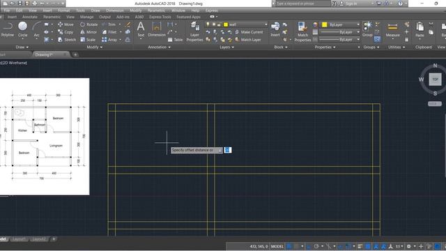
Task: Select the Polyline draw tool
Action: pos(7,29)
